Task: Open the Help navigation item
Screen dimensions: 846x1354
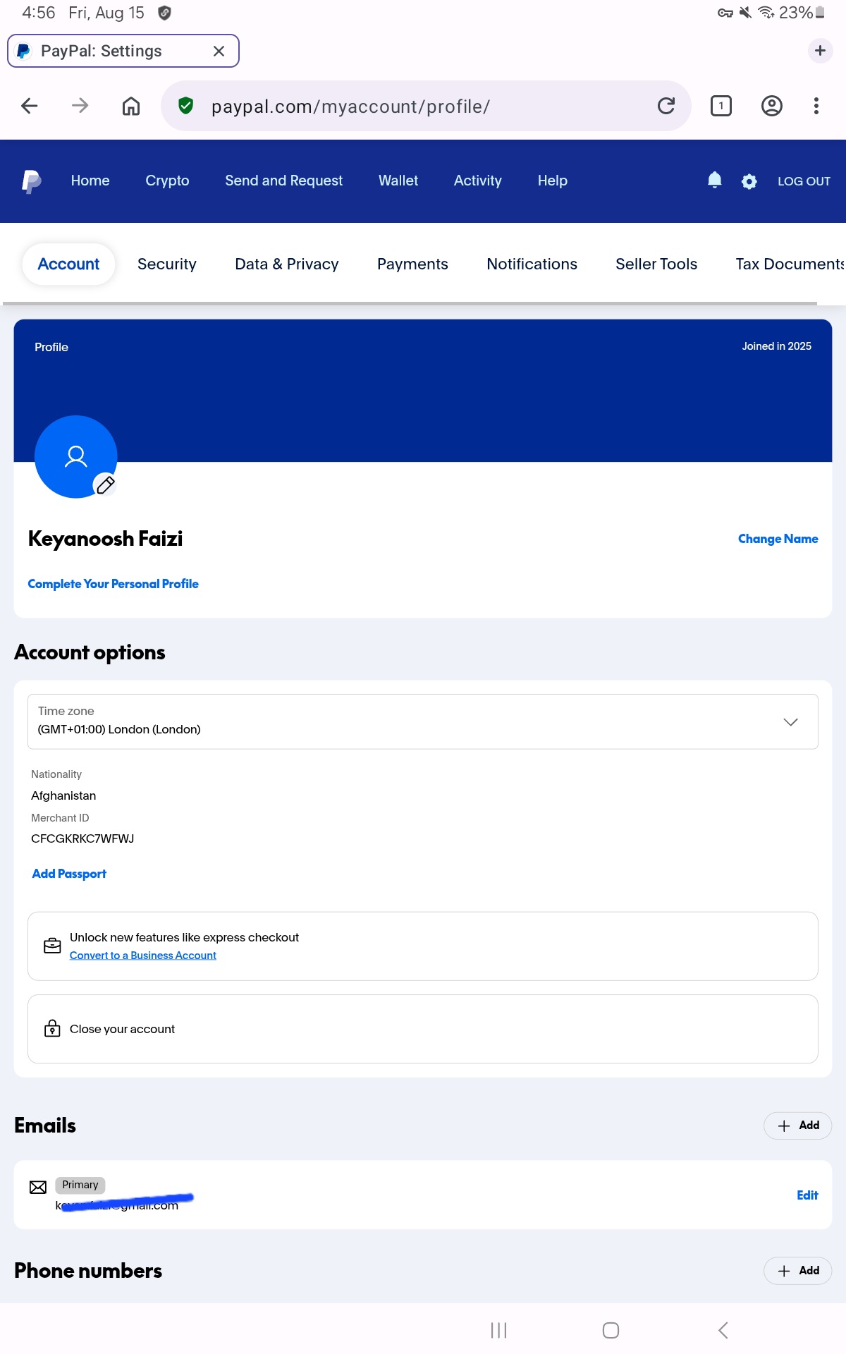Action: [553, 181]
